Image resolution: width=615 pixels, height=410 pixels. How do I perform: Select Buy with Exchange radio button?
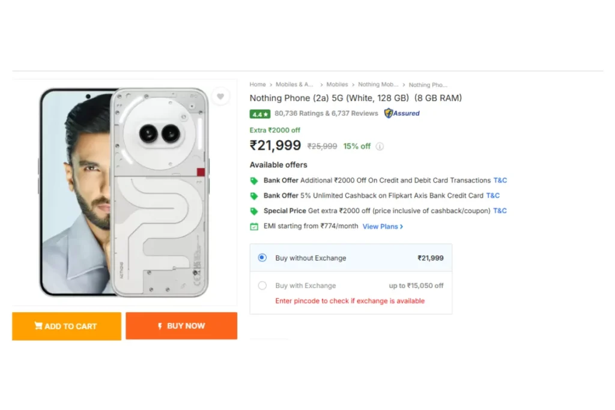click(x=262, y=285)
